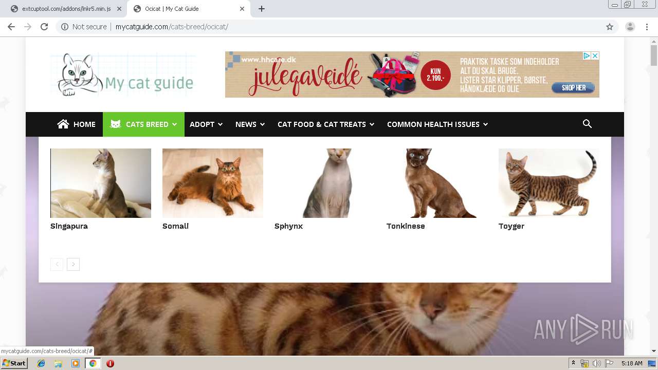Launch Internet Explorer from taskbar
Screen dimensions: 658x370
click(x=41, y=363)
